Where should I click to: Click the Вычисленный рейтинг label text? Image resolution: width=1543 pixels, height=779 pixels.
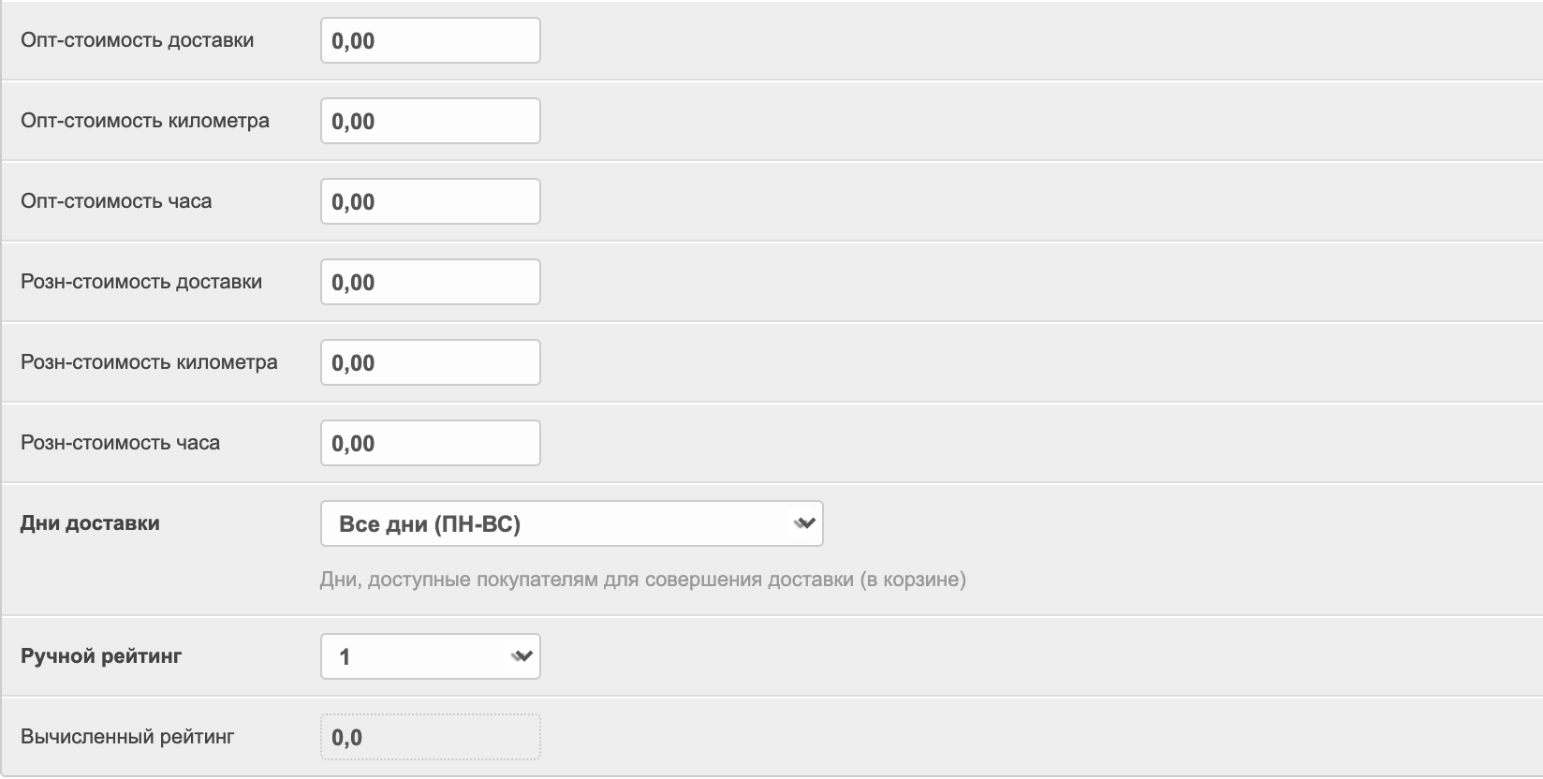click(x=127, y=737)
